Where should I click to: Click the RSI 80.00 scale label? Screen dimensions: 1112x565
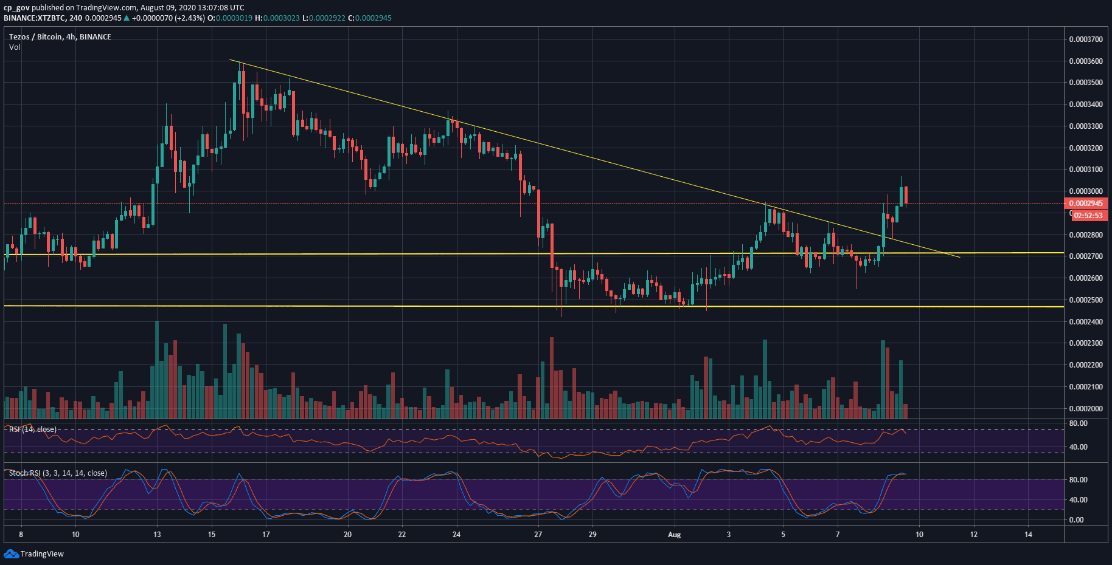pyautogui.click(x=1079, y=423)
